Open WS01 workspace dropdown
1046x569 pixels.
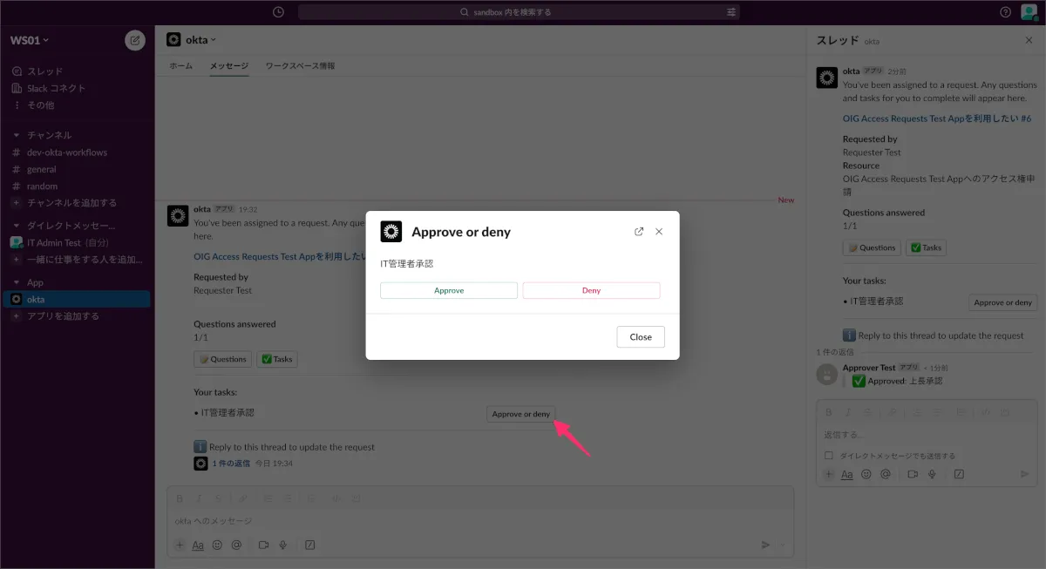coord(30,40)
